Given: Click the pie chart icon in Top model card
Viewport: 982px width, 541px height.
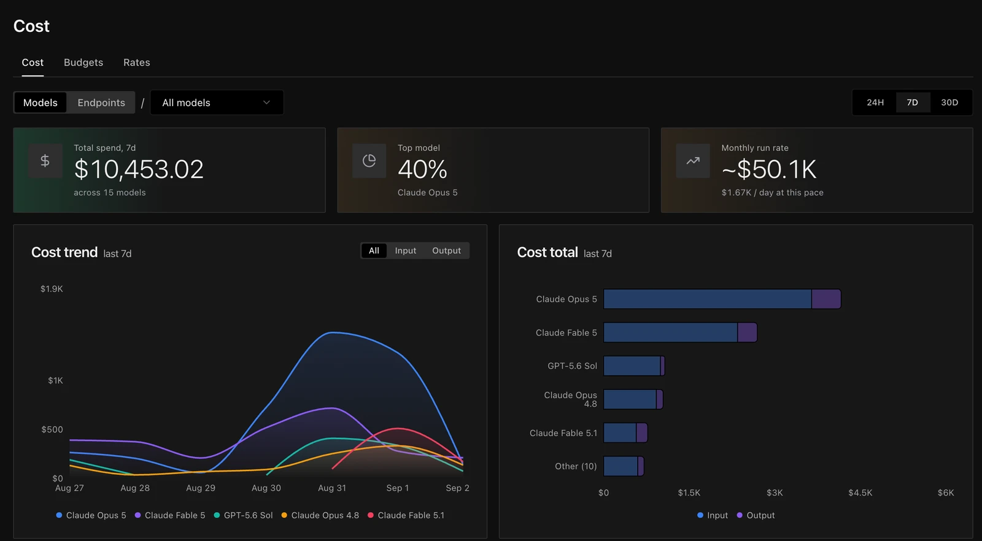Looking at the screenshot, I should (369, 161).
